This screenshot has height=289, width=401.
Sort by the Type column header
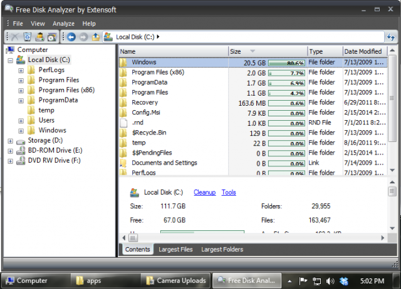tap(325, 51)
